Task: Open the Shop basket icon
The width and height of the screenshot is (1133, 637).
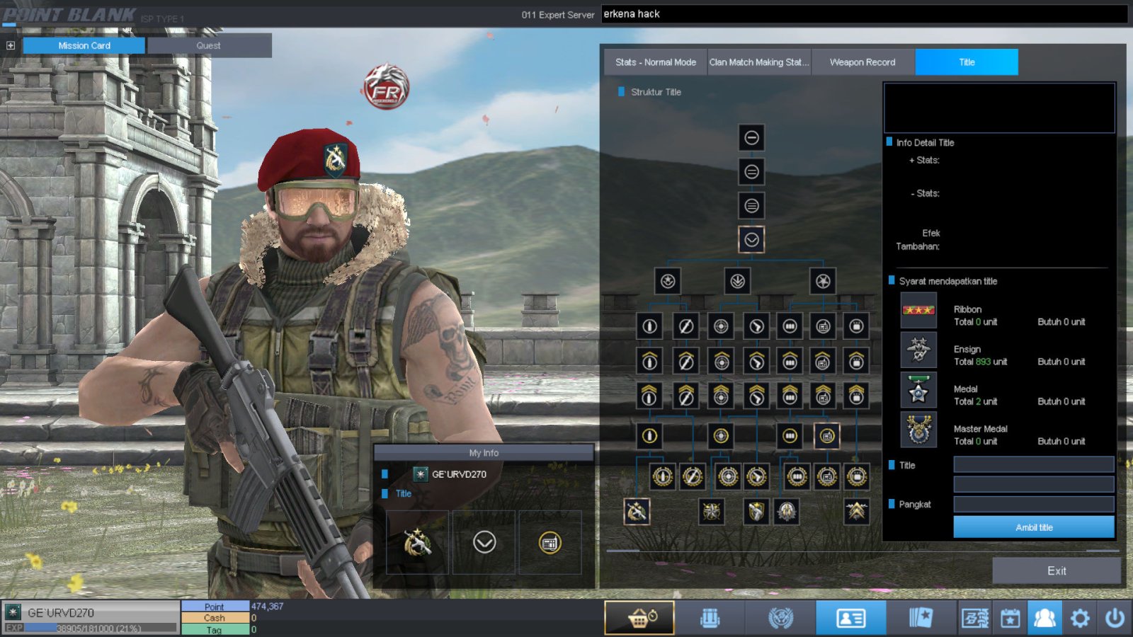Action: [639, 618]
